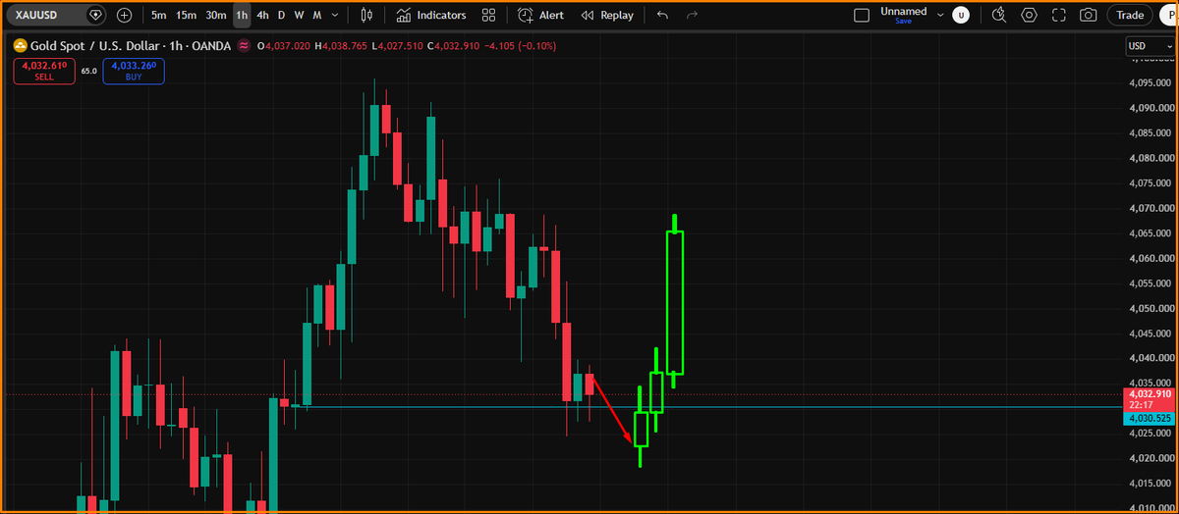
Task: Click the 4,050.000 price axis label
Action: (x=1151, y=308)
